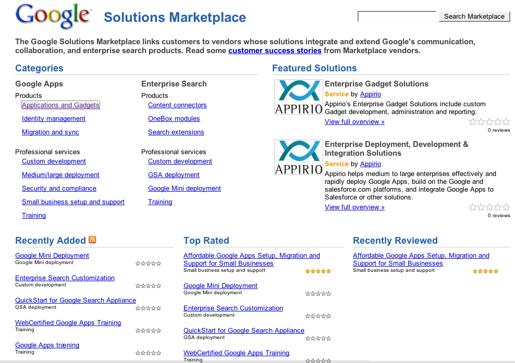Open the customer success stories link
The image size is (515, 363).
tap(275, 51)
